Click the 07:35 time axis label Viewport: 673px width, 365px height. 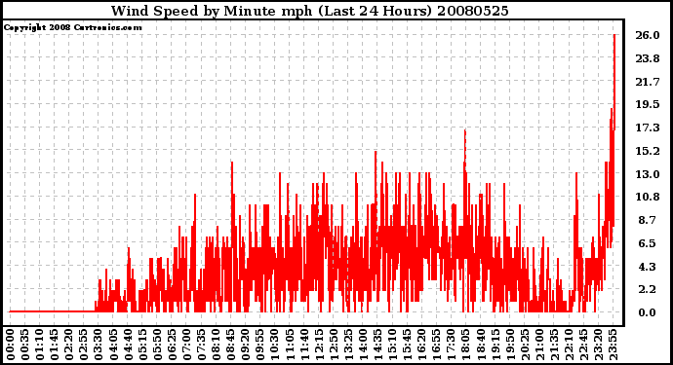(201, 345)
